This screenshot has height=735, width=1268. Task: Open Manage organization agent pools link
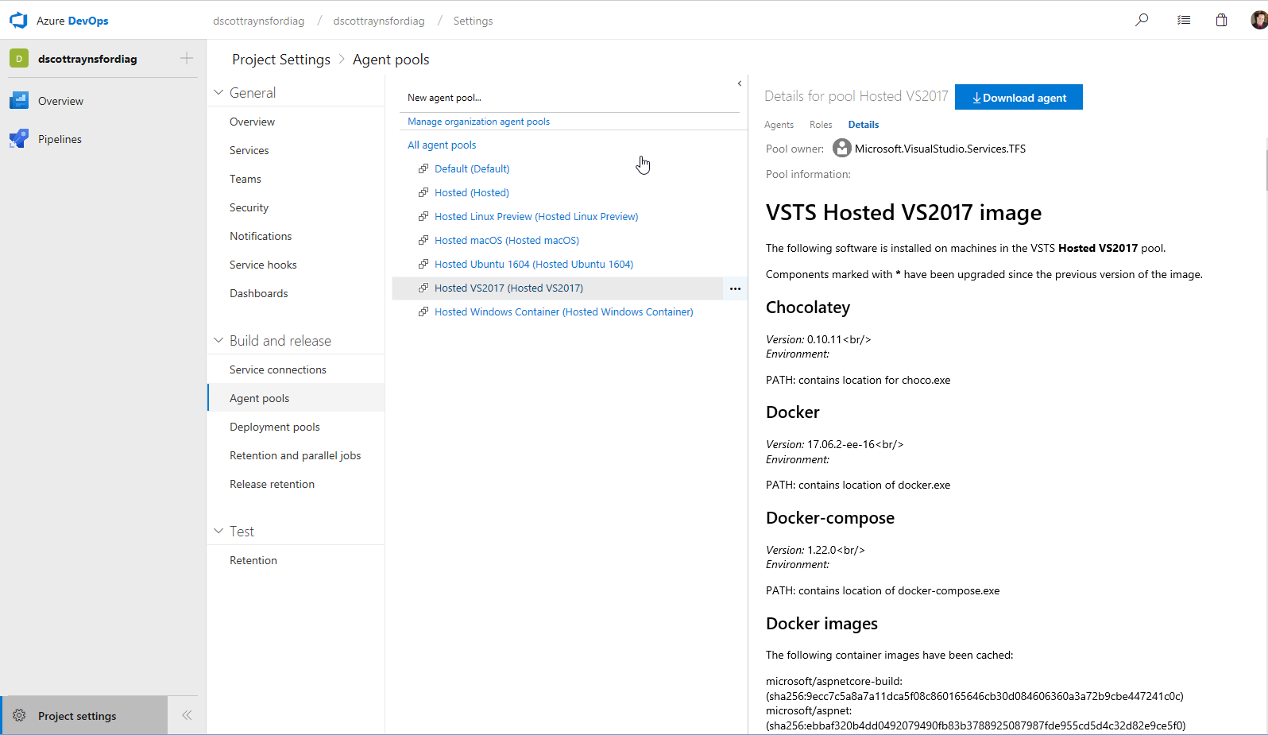(478, 122)
